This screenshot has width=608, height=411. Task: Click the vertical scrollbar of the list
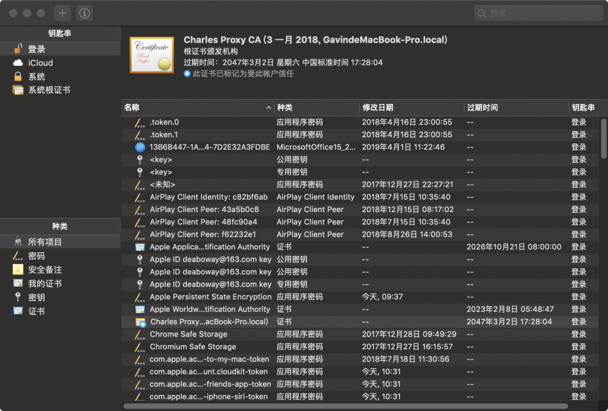coord(603,140)
